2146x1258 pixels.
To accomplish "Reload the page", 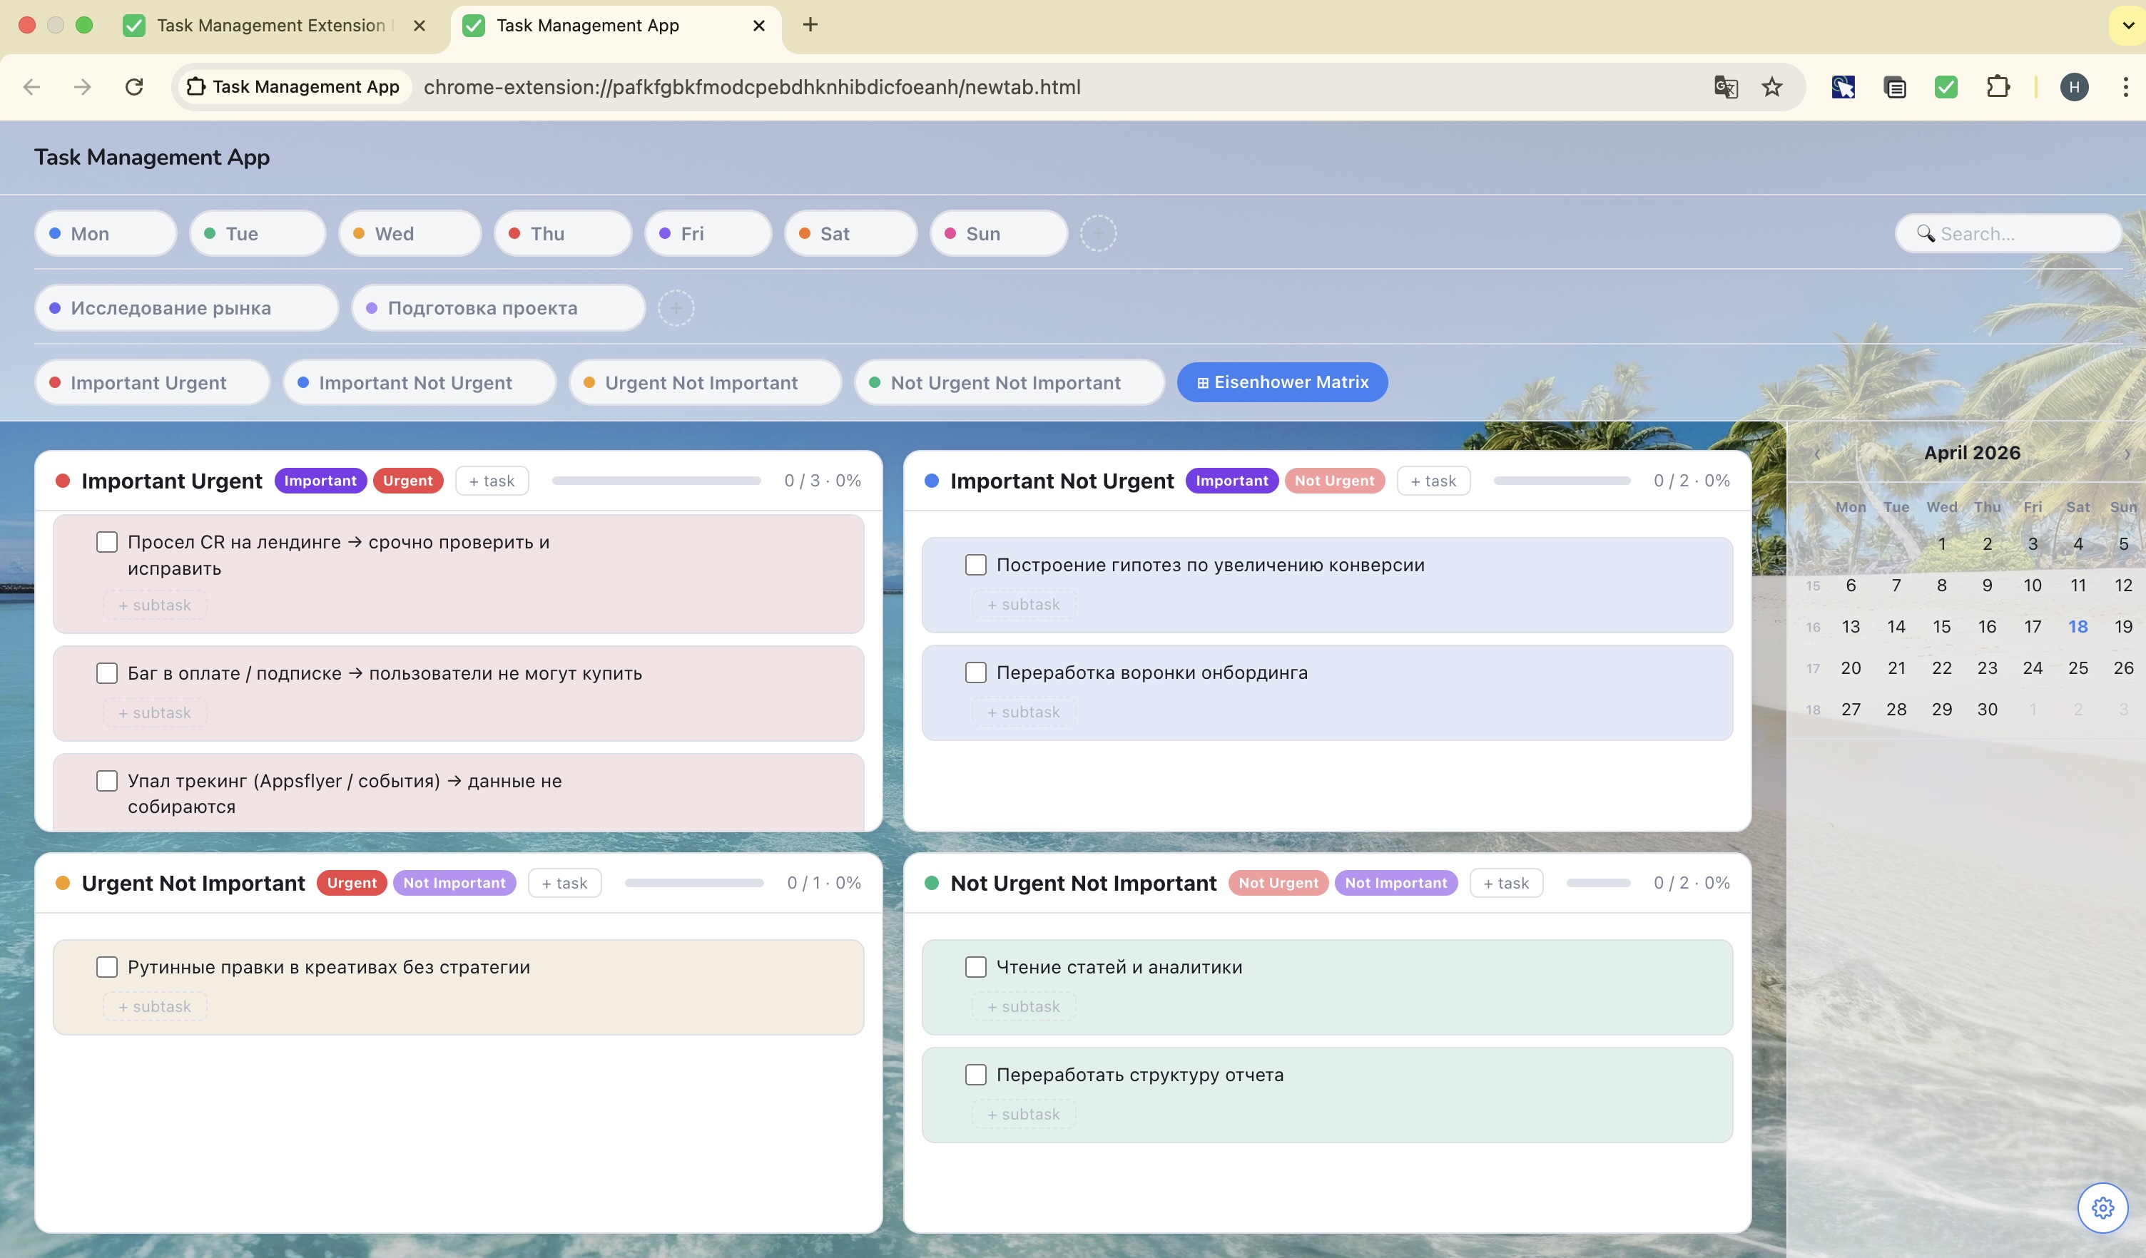I will (x=133, y=87).
